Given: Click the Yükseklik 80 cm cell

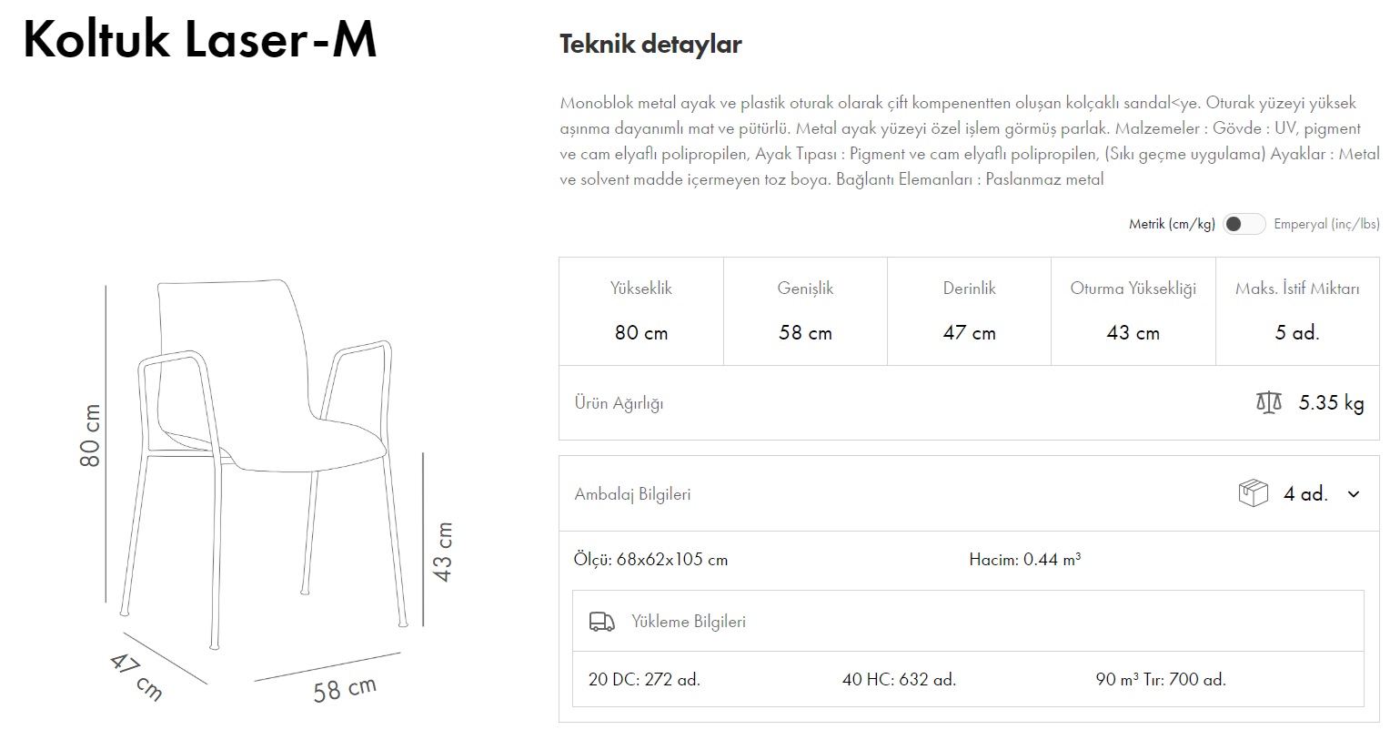Looking at the screenshot, I should tap(640, 311).
